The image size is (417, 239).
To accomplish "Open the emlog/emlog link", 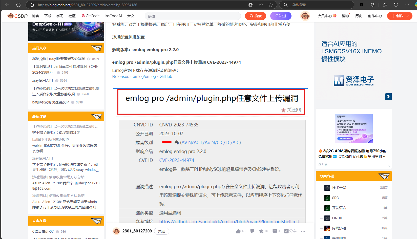I will pos(144,77).
